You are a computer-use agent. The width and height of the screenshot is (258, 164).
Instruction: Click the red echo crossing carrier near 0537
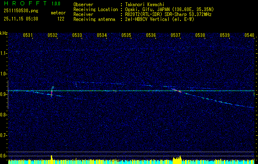[177, 91]
